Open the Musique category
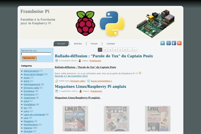The width and height of the screenshot is (201, 134). pos(28,131)
